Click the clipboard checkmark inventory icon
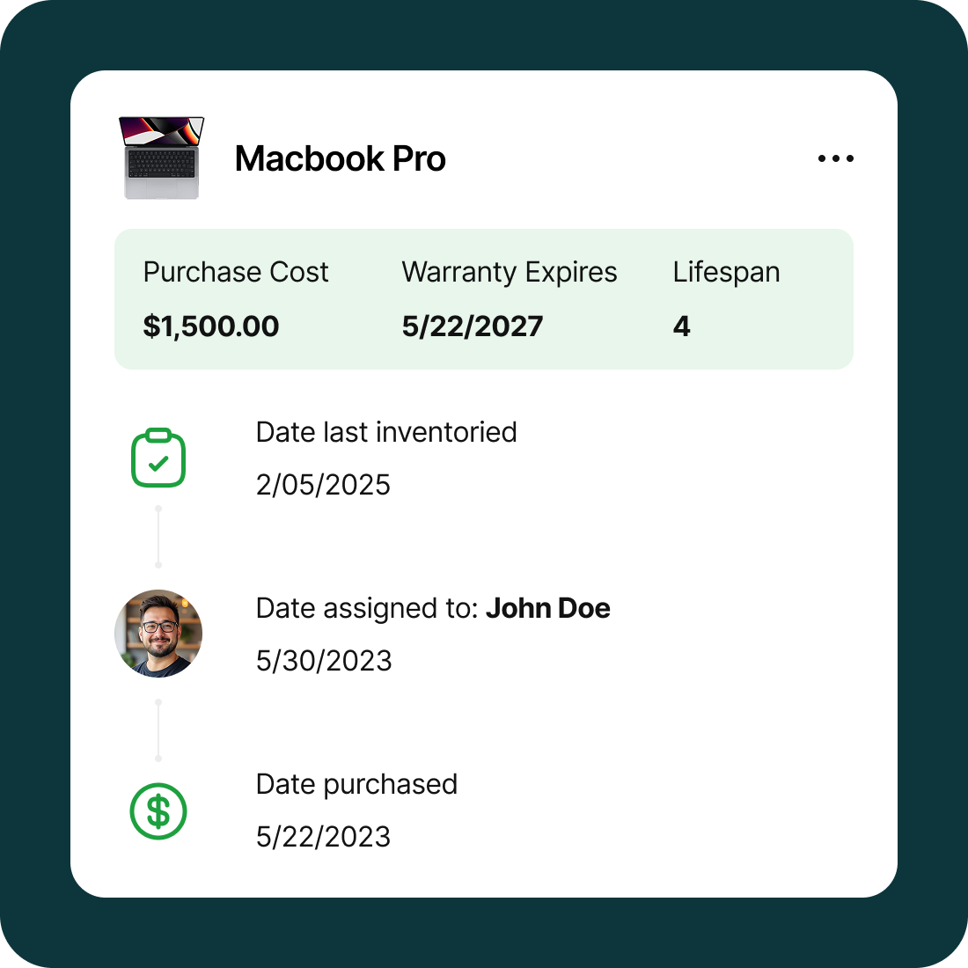Viewport: 968px width, 968px height. [158, 458]
